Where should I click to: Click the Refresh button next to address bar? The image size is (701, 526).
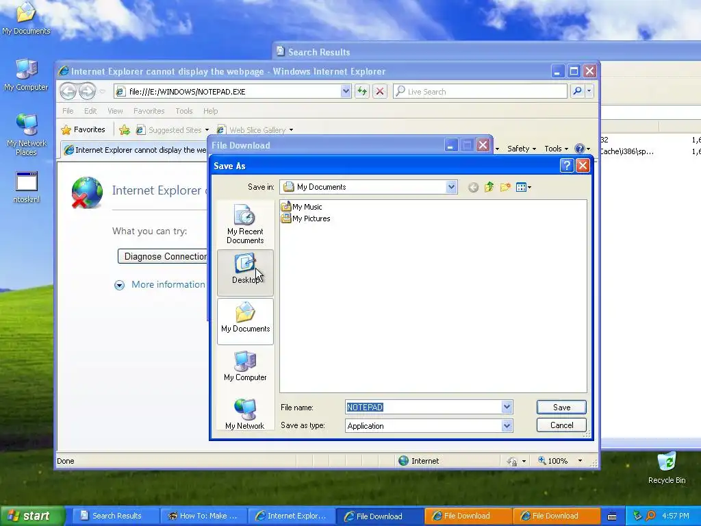pos(361,91)
